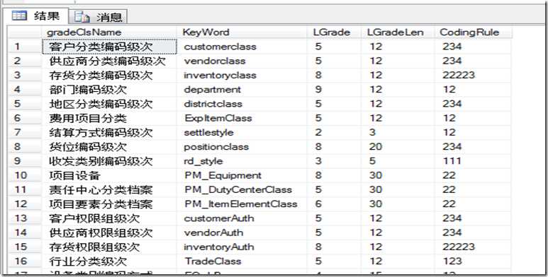The width and height of the screenshot is (548, 277).
Task: Click the inventoryclass keyword cell
Action: 242,76
